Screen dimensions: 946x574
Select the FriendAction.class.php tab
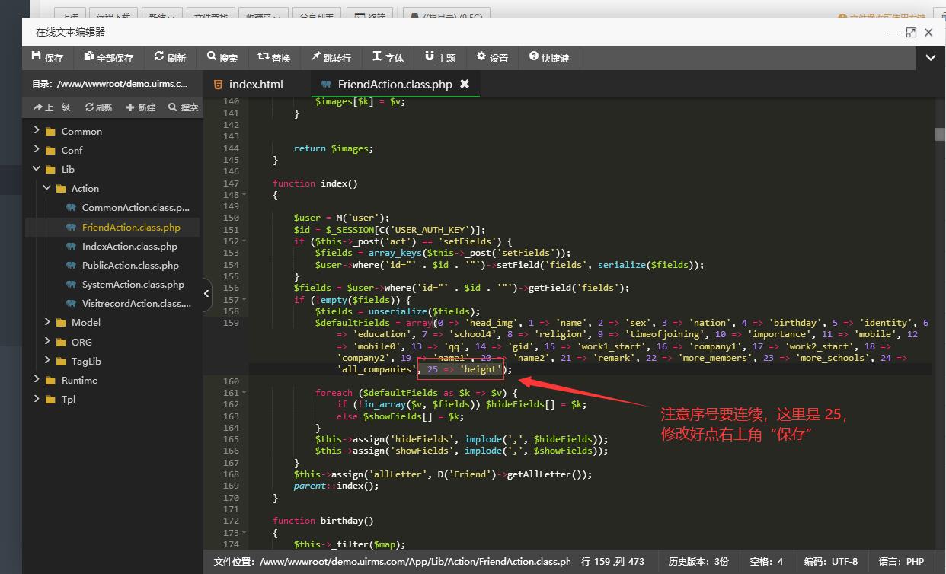(x=395, y=84)
